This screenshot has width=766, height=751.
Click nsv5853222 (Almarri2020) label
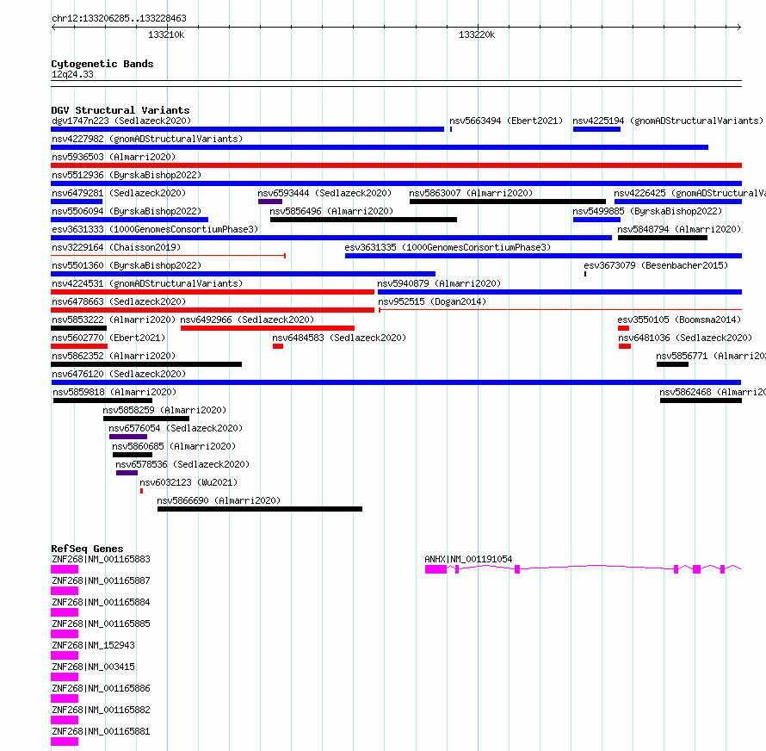point(114,320)
